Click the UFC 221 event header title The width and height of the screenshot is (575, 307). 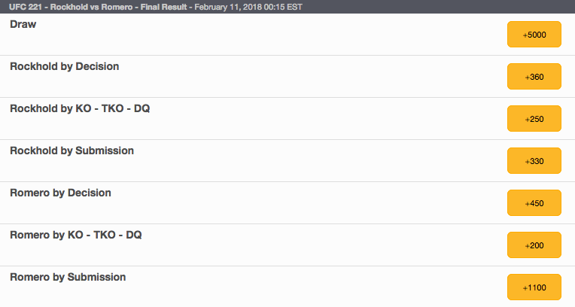156,7
